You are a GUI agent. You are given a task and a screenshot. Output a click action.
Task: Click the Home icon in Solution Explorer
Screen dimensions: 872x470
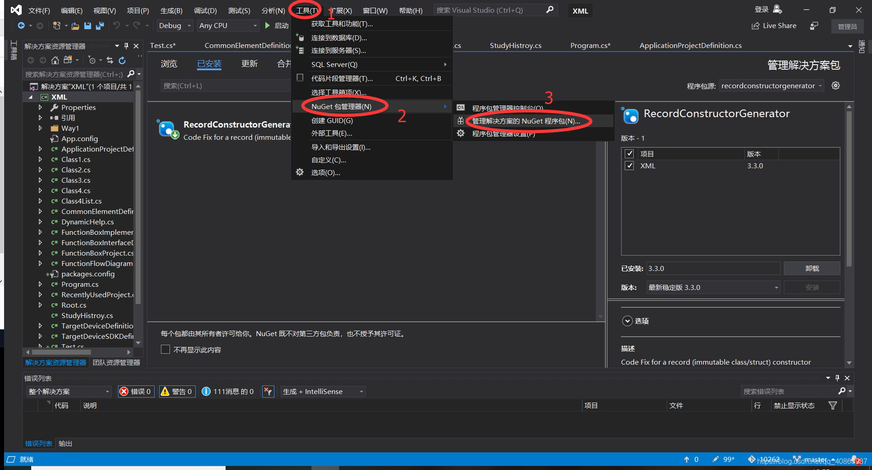click(55, 60)
